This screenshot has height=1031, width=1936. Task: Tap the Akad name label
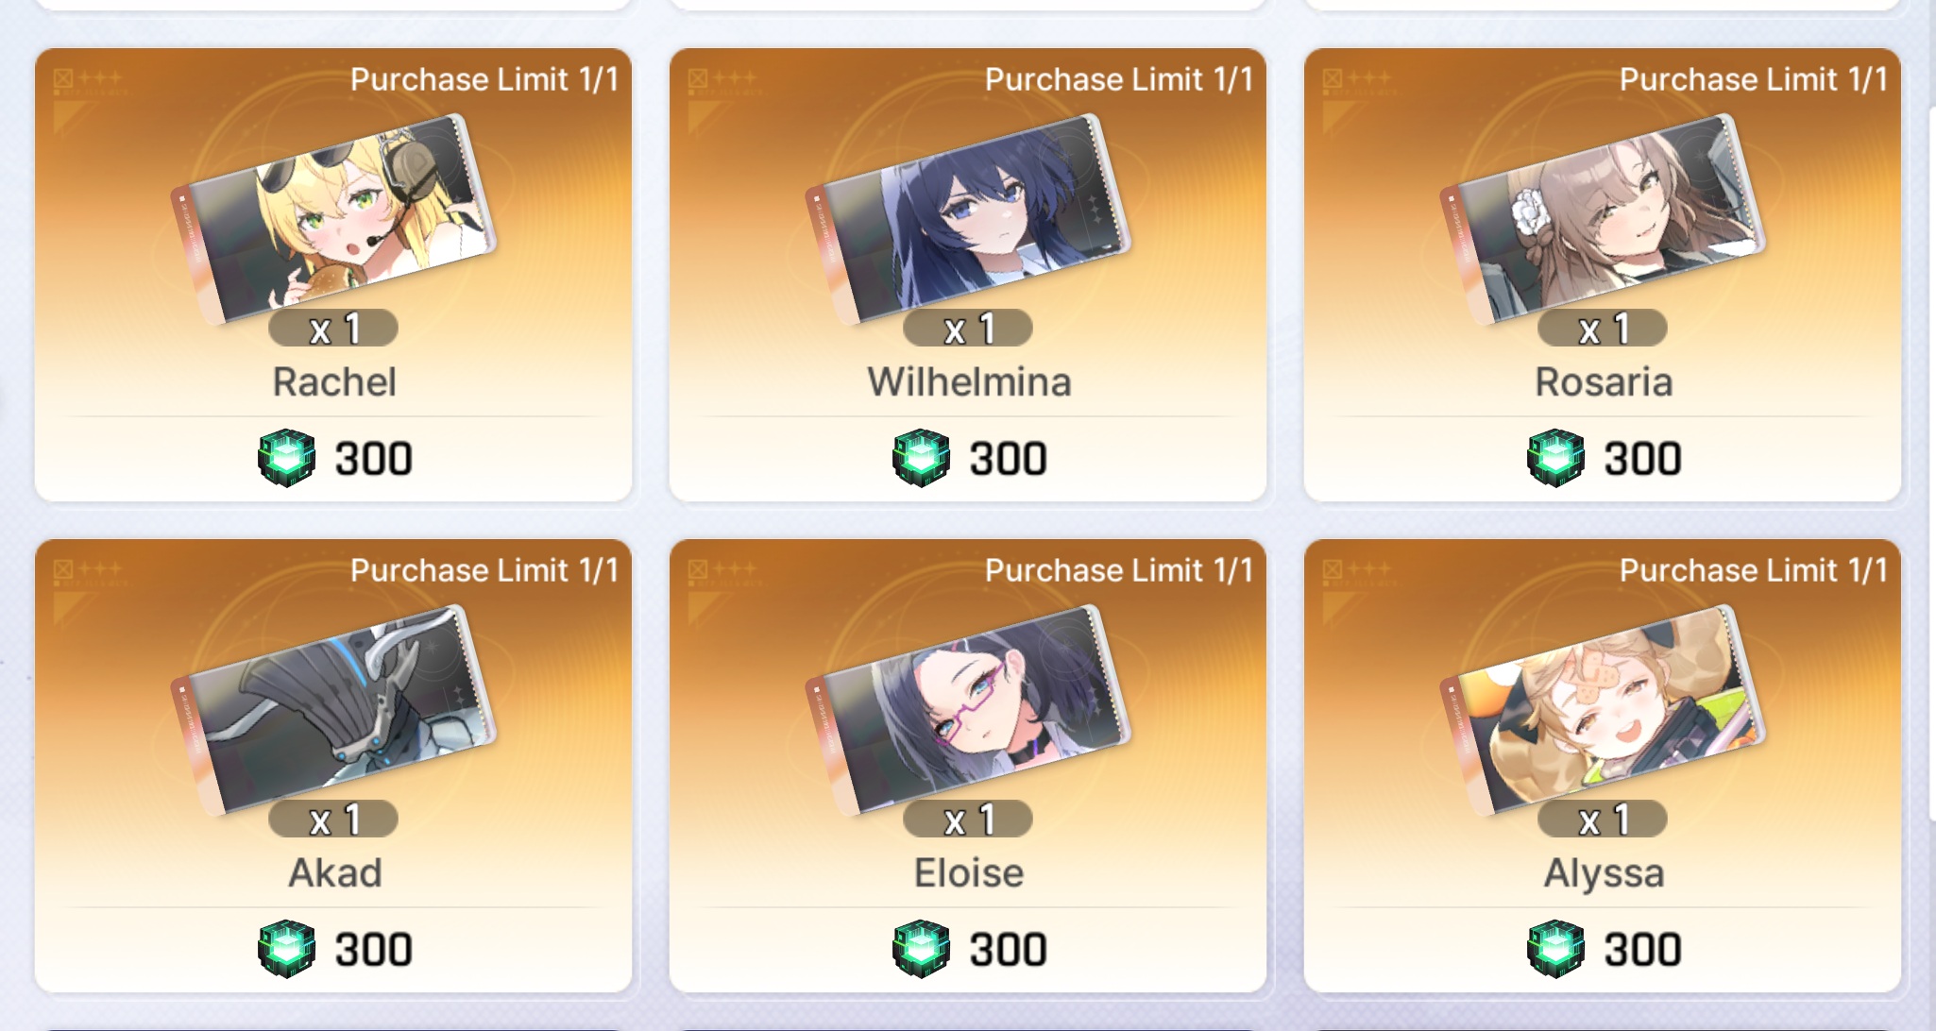[x=335, y=873]
